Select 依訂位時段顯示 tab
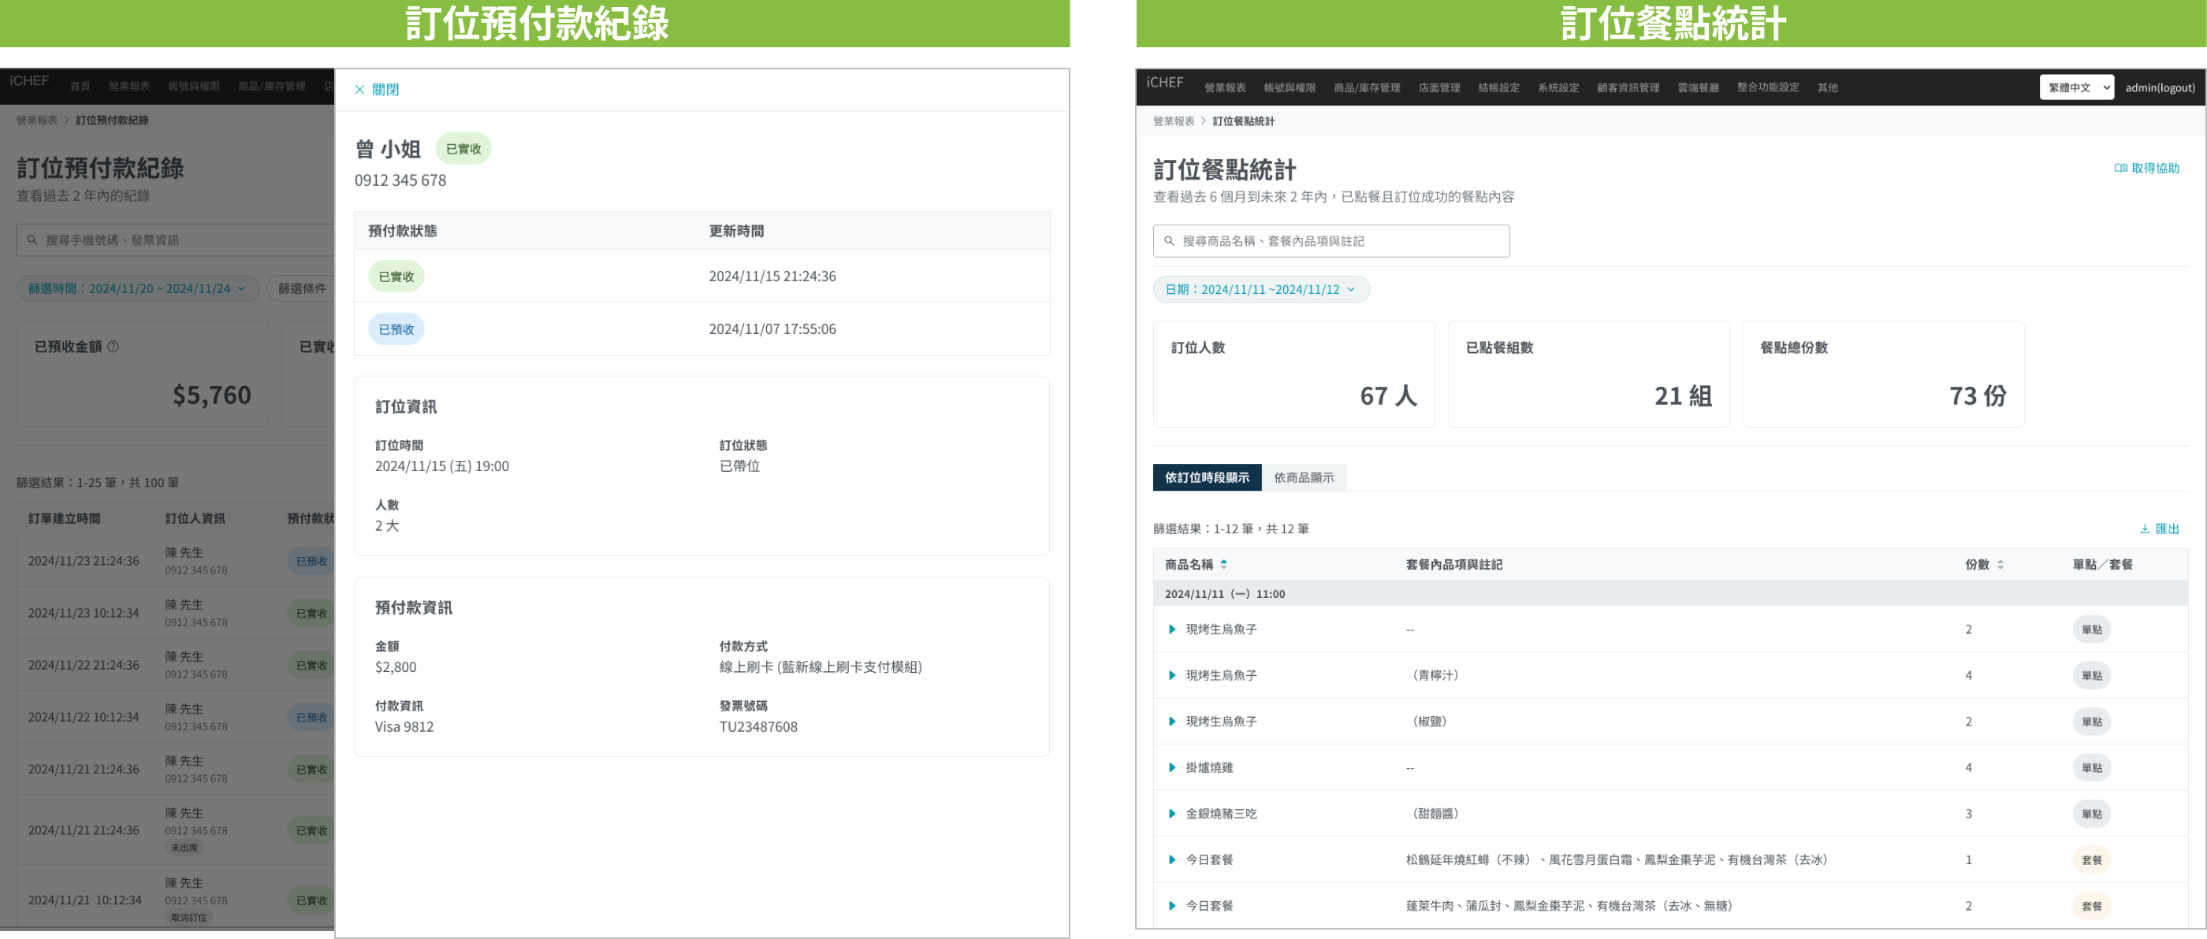This screenshot has width=2207, height=939. click(x=1206, y=477)
